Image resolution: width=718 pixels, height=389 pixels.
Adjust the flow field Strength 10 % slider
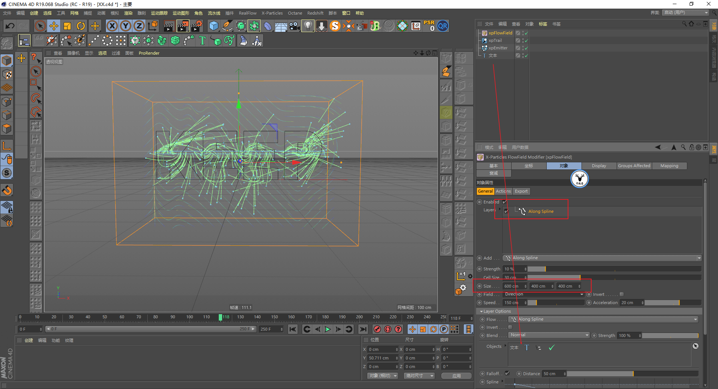(614, 269)
